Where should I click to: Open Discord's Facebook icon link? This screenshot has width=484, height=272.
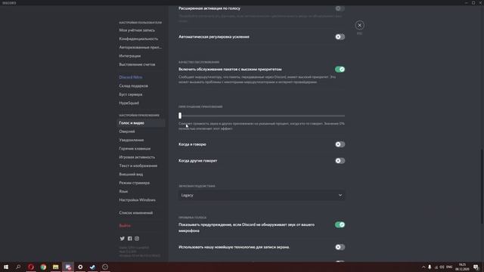(x=129, y=239)
